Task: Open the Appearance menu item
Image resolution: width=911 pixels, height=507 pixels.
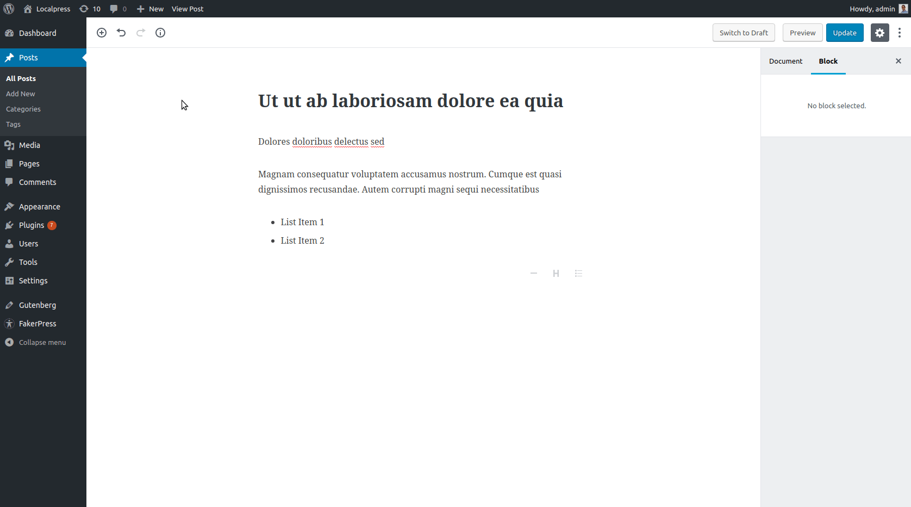Action: [43, 207]
